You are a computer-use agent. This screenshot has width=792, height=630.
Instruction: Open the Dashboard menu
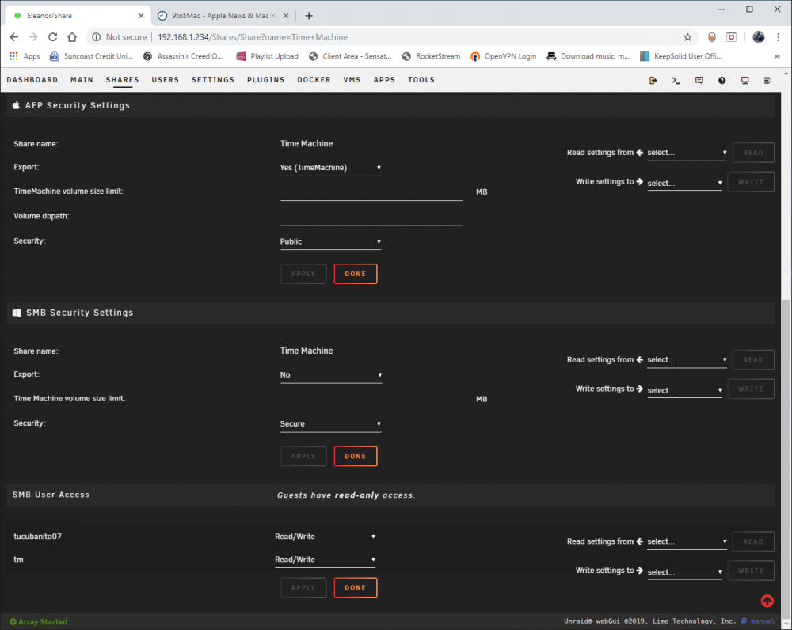pos(32,80)
